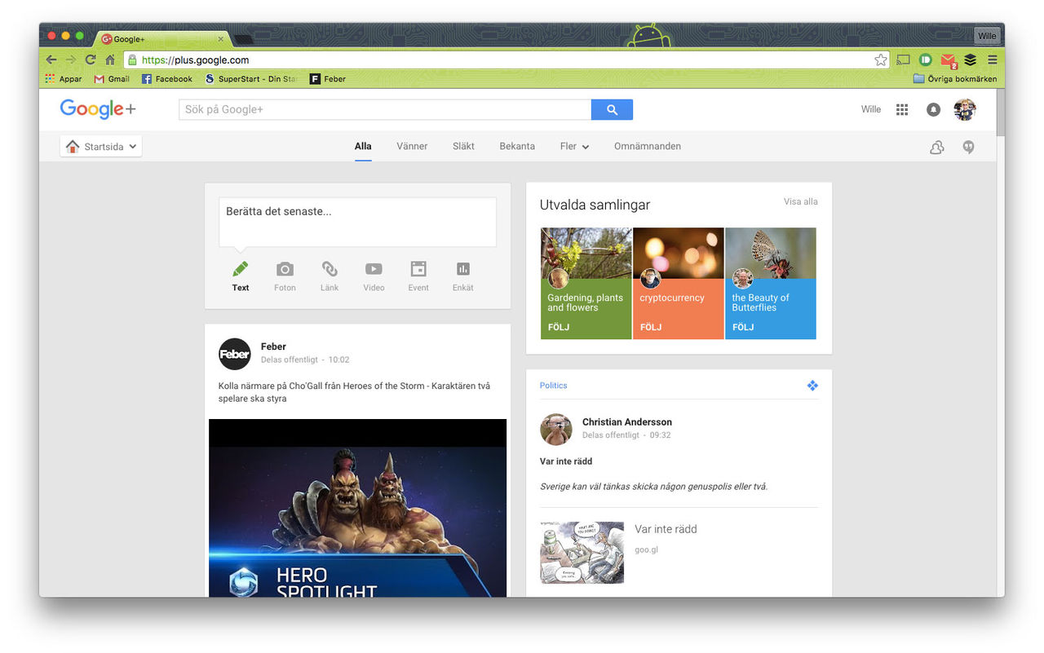Close the Google+ browser tab

point(221,38)
